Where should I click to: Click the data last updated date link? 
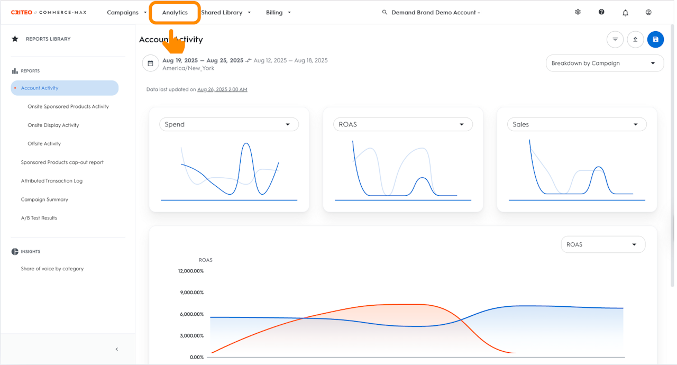pos(222,90)
